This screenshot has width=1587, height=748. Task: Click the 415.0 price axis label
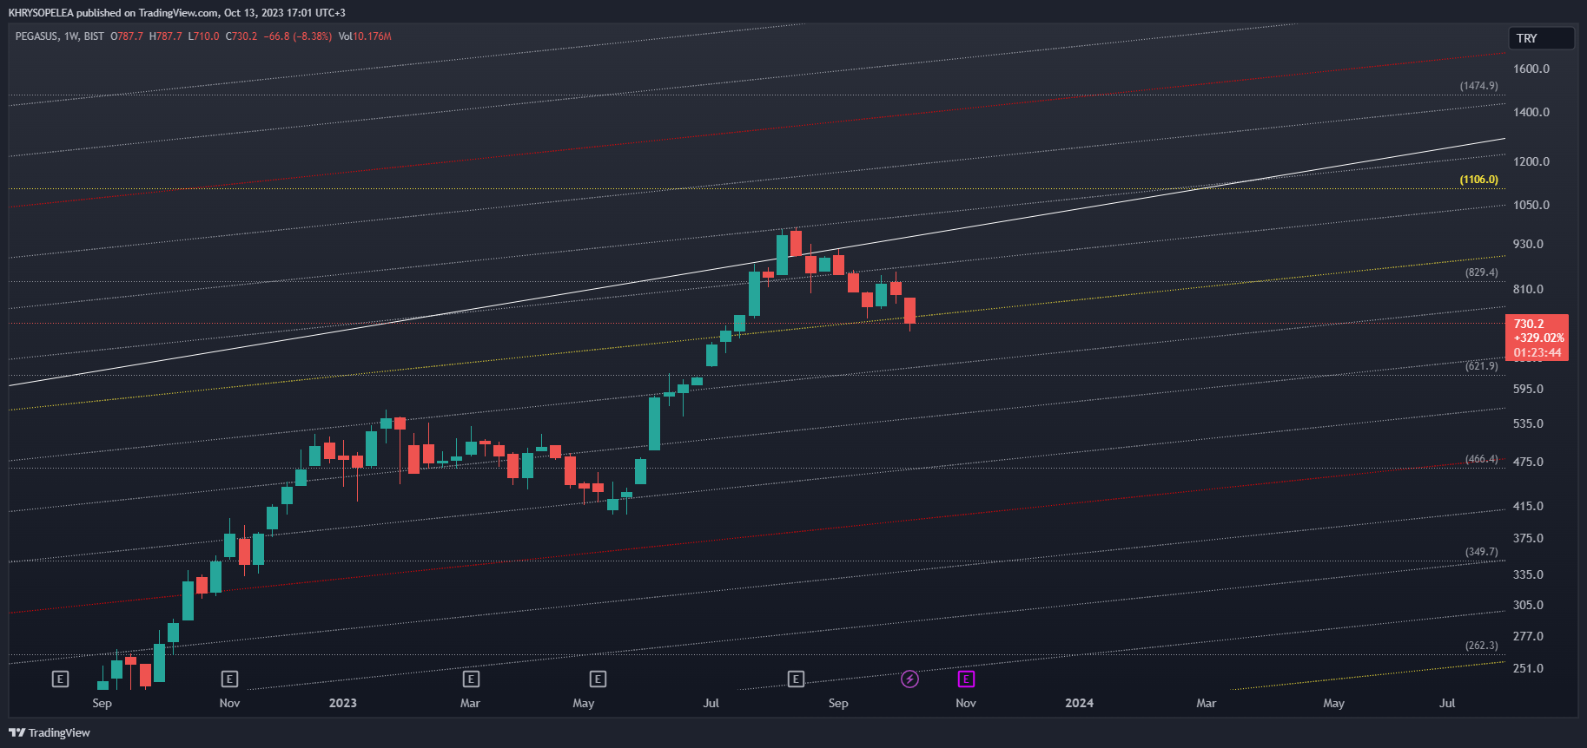(1529, 506)
